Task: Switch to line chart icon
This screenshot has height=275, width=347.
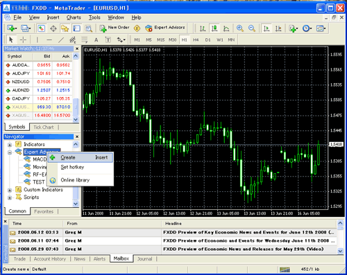Action: 226,28
